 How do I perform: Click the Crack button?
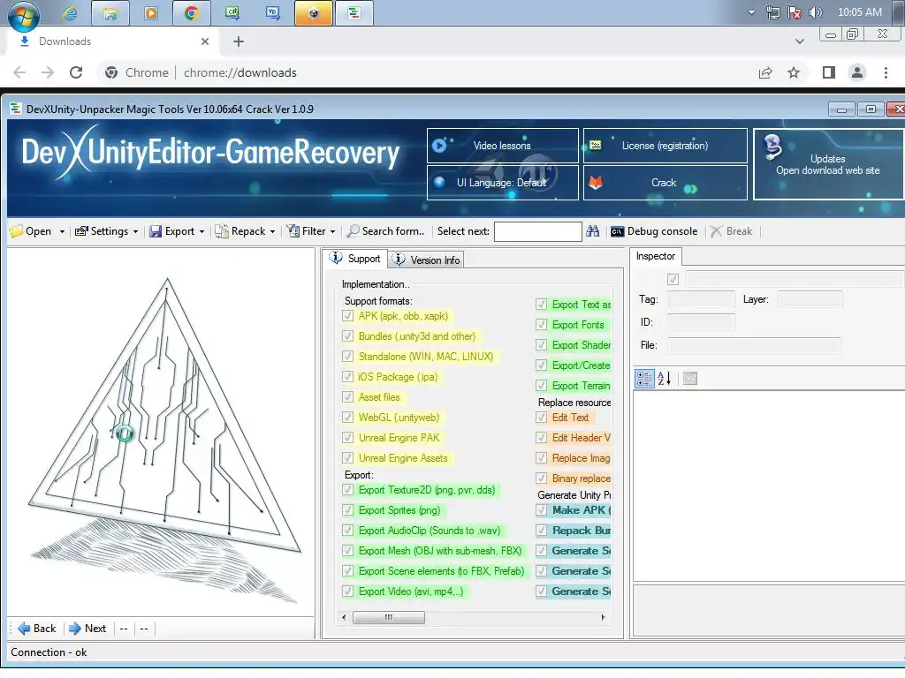[665, 183]
